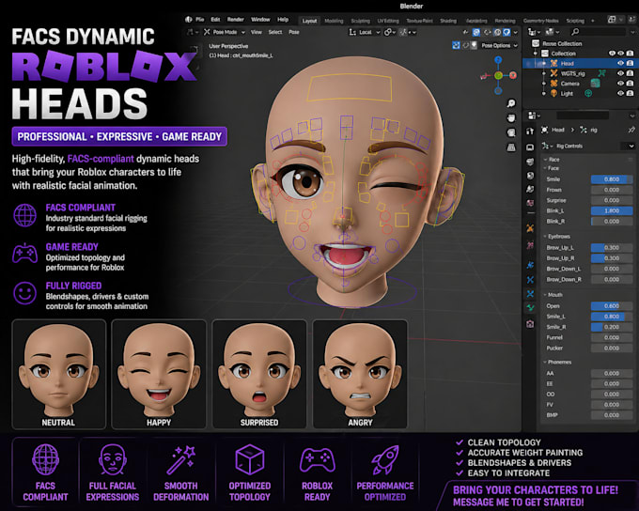Viewport: 639px width, 511px height.
Task: Open the viewport Pose menu
Action: pyautogui.click(x=294, y=32)
